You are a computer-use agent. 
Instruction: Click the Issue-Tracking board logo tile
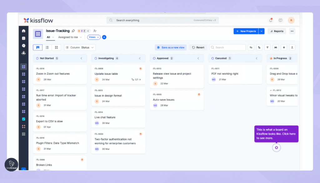(38, 34)
